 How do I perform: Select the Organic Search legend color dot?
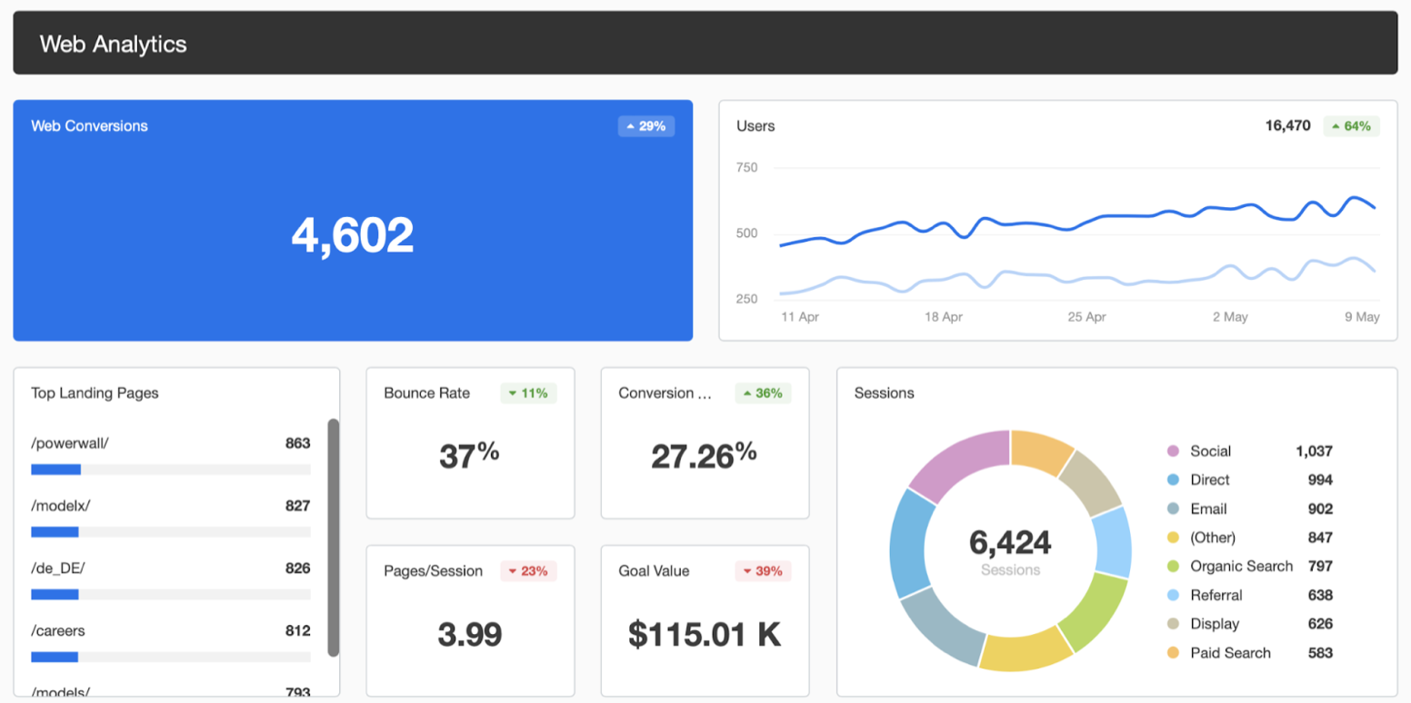(1173, 566)
